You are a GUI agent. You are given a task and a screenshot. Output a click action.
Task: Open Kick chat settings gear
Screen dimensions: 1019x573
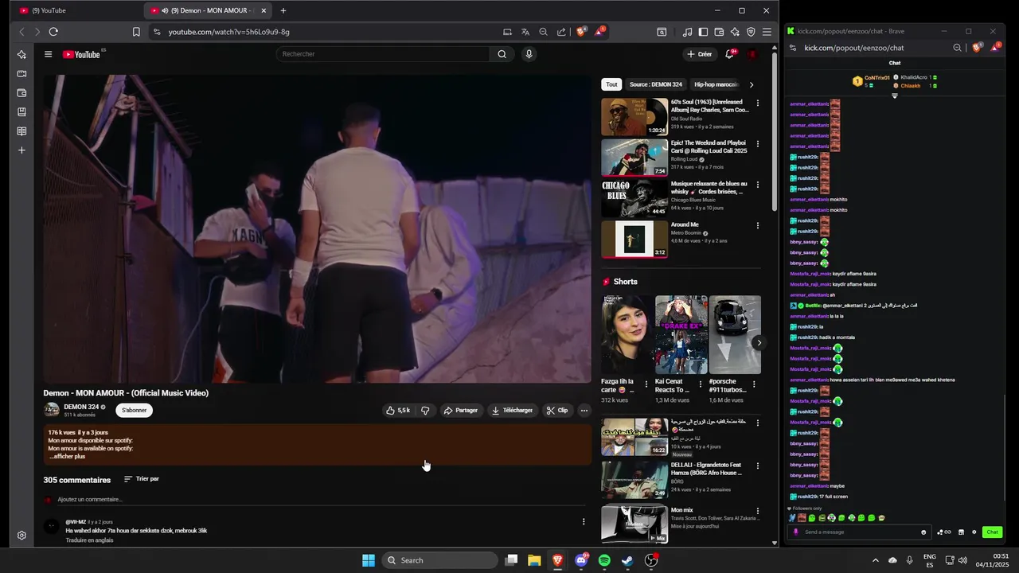tap(974, 532)
